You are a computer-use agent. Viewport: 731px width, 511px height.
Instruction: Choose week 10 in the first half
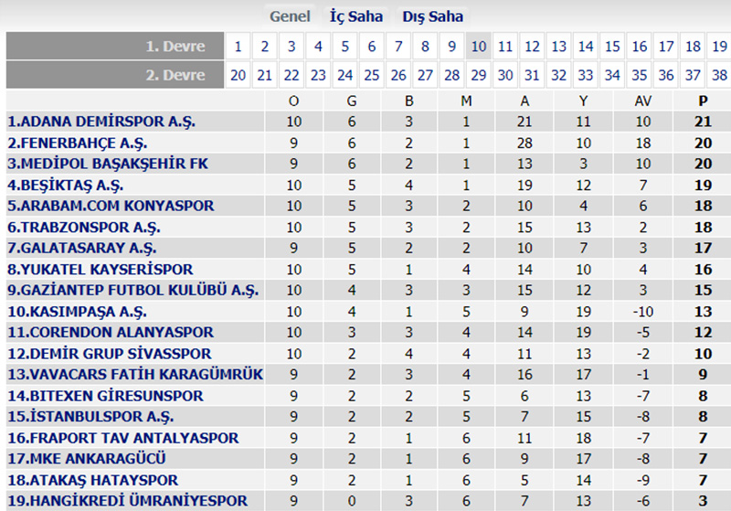click(x=479, y=47)
